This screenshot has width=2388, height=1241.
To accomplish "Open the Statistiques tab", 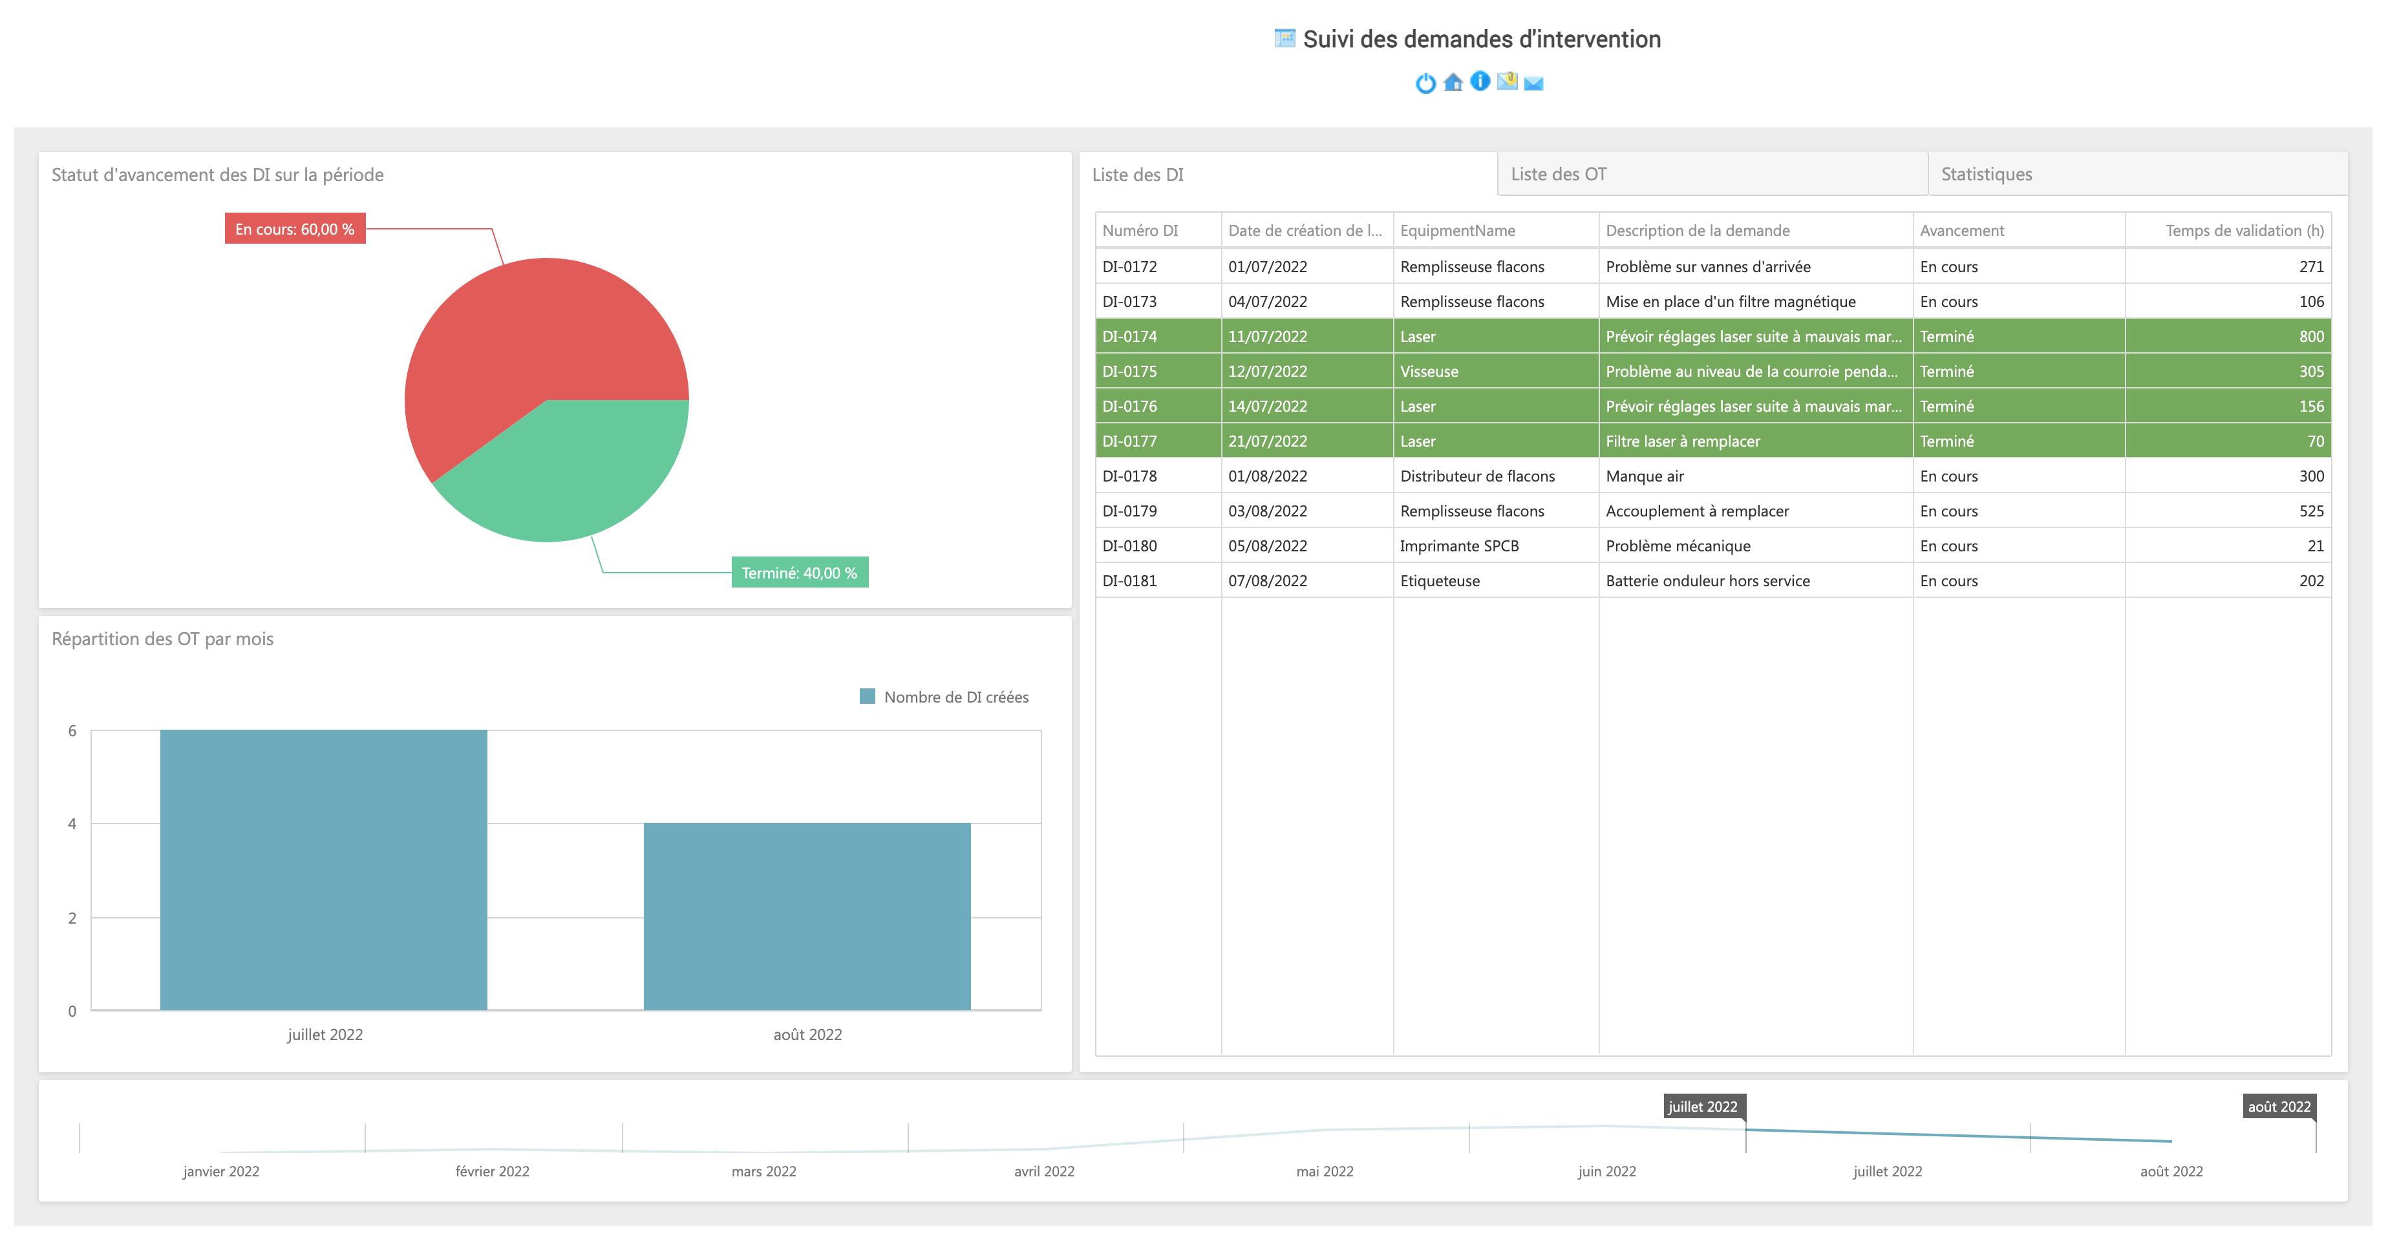I will point(2137,175).
